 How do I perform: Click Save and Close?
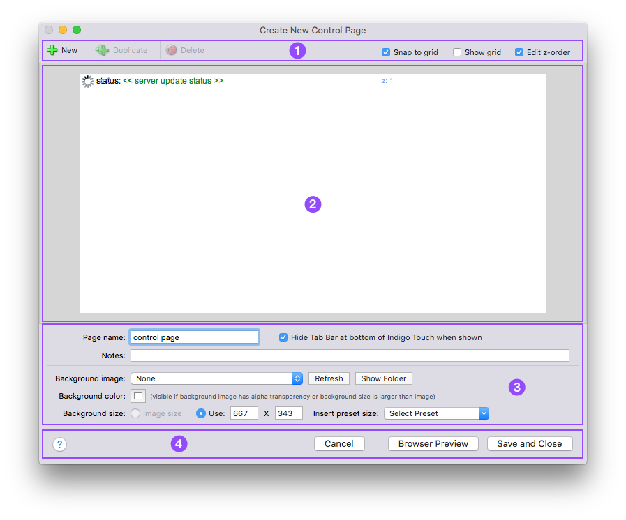click(x=530, y=444)
